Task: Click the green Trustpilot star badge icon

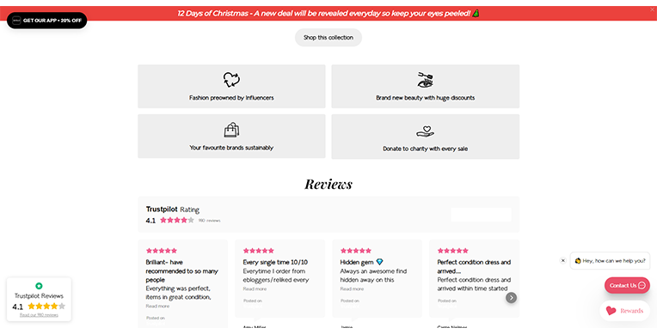Action: click(39, 286)
